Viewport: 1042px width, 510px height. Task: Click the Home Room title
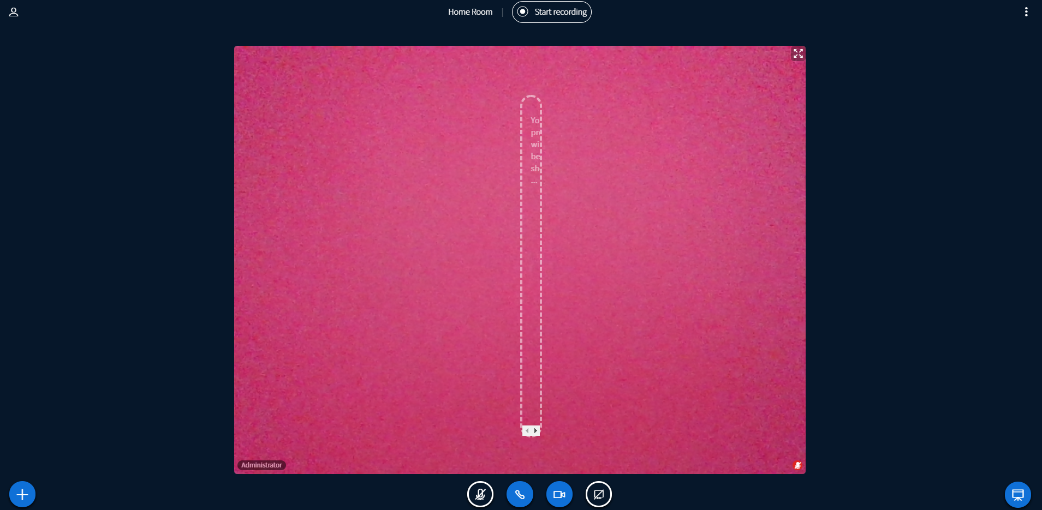tap(470, 11)
